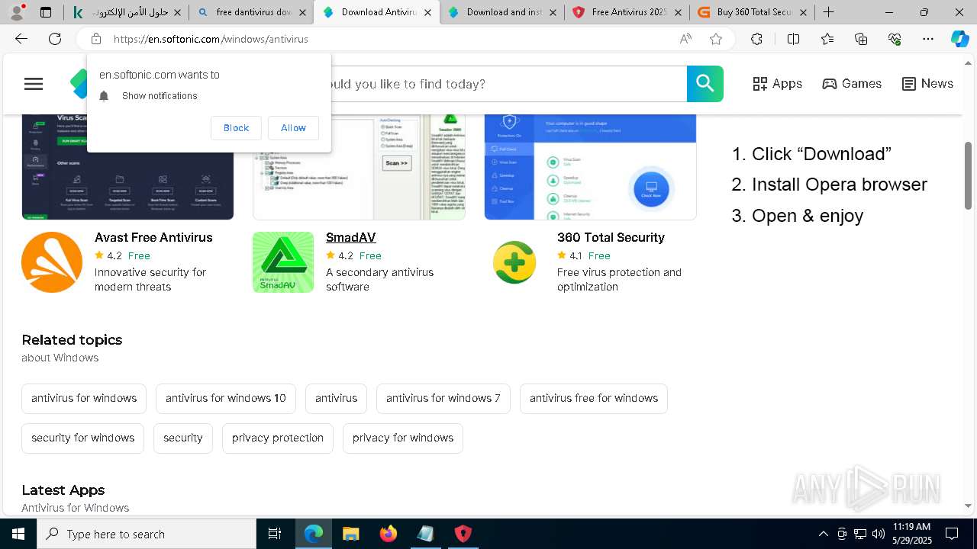Image resolution: width=977 pixels, height=549 pixels.
Task: Open Collections icon in toolbar
Action: click(x=861, y=39)
